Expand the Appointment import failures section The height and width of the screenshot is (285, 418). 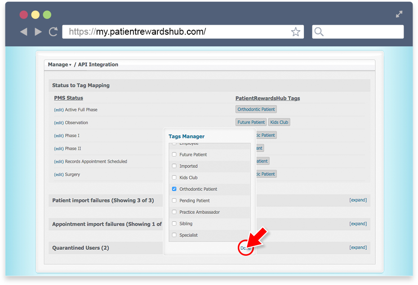358,224
